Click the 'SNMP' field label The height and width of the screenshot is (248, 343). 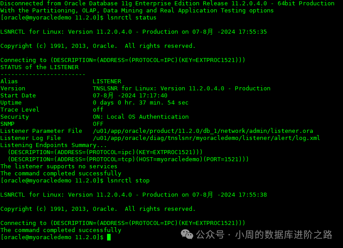pos(7,124)
